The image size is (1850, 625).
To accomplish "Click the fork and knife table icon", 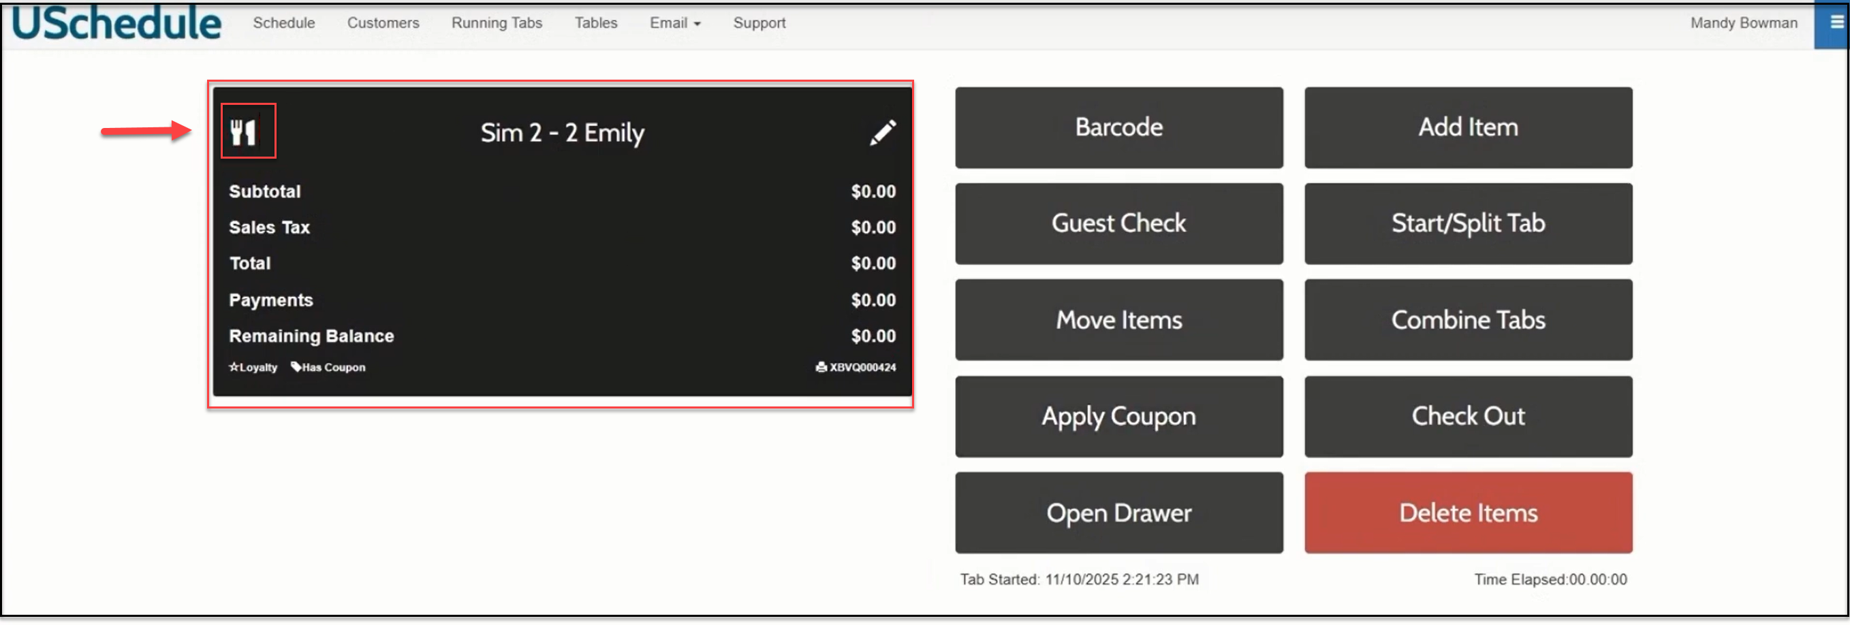I will point(242,132).
